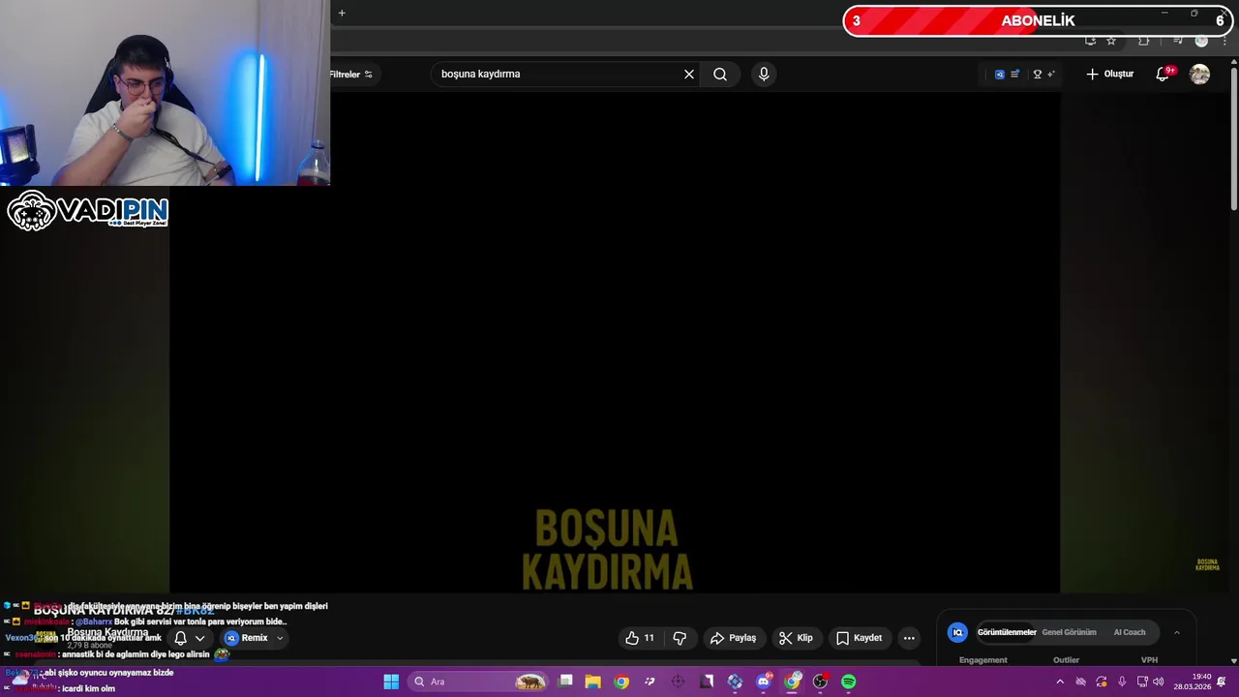Open File Explorer from taskbar
Viewport: 1239px width, 697px height.
[x=593, y=682]
